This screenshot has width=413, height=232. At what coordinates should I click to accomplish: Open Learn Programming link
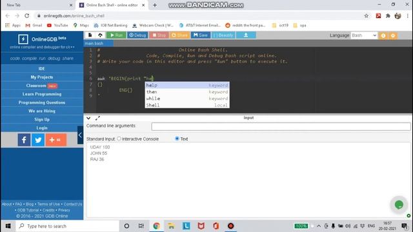click(x=42, y=94)
